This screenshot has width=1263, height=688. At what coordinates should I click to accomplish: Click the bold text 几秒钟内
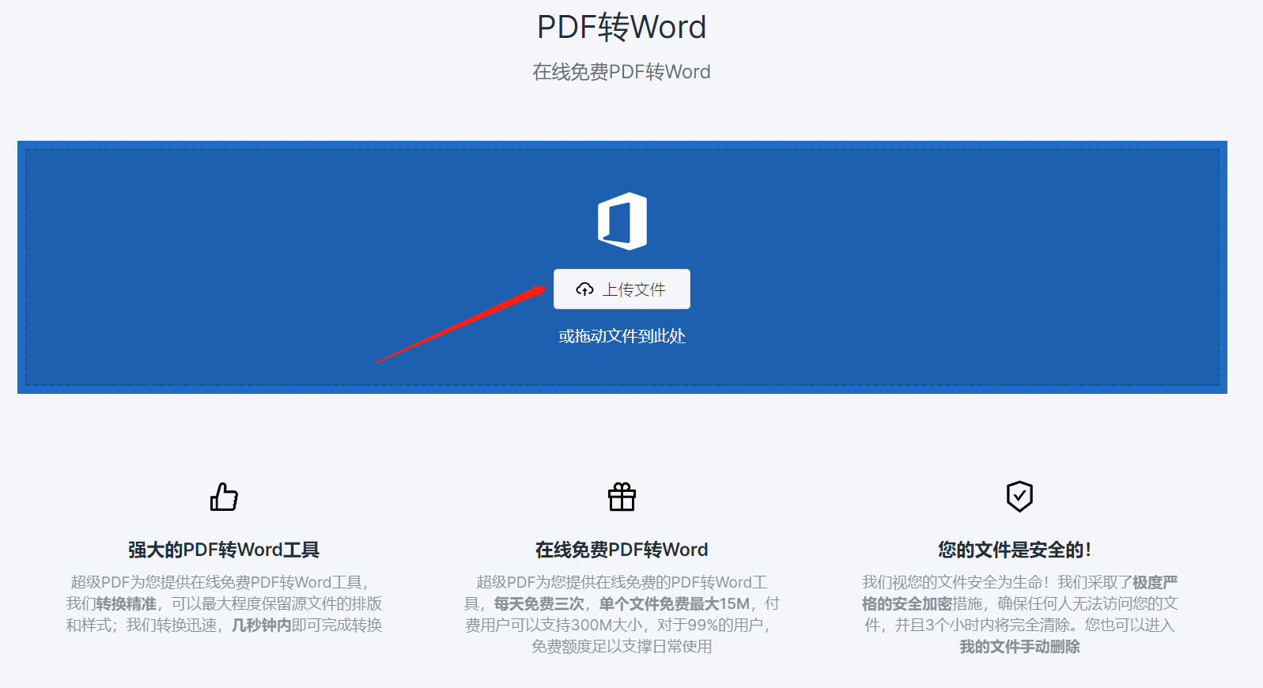pos(262,626)
